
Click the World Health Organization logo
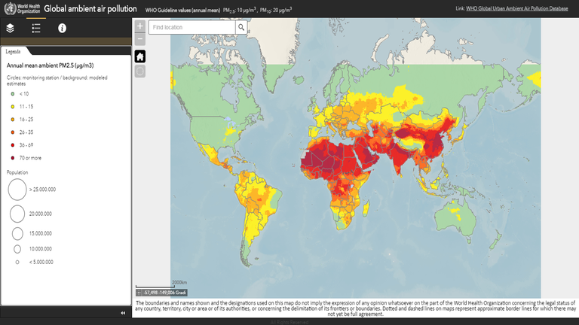pos(20,9)
